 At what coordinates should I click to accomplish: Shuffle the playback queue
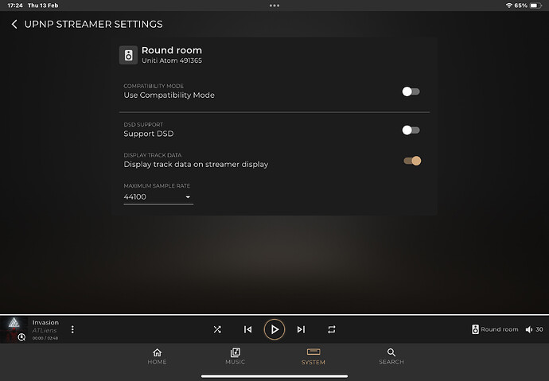click(217, 329)
